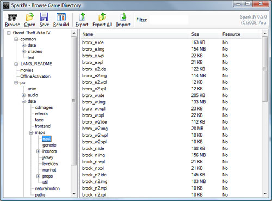
Task: Save changes using the floppy Save icon
Action: (44, 17)
